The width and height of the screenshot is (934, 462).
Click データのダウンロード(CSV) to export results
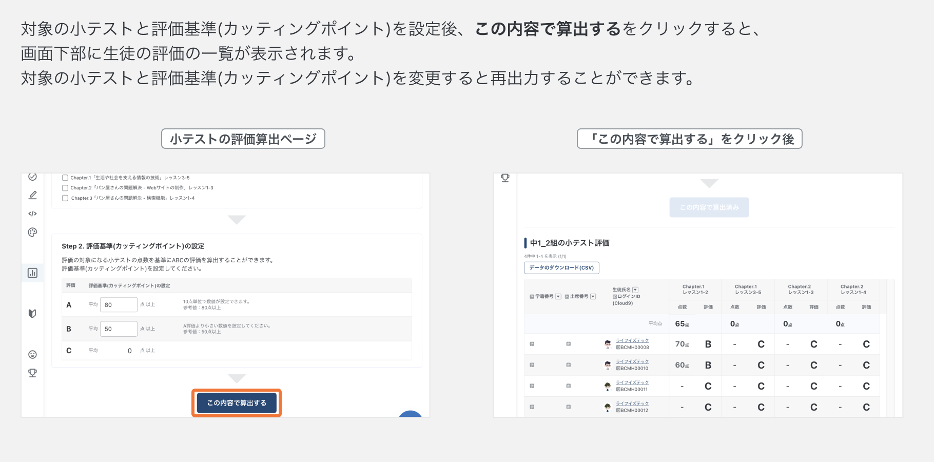click(561, 267)
